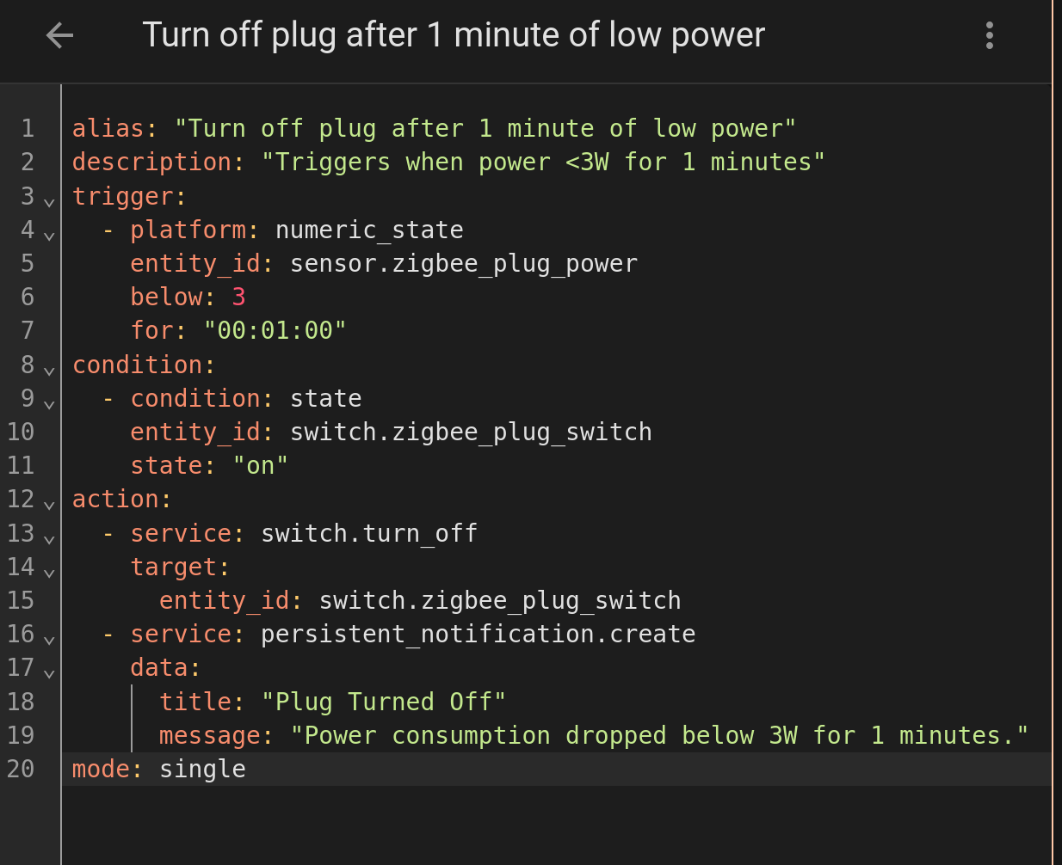Open the three-dot overflow menu
Screen dimensions: 1062x865
(990, 35)
